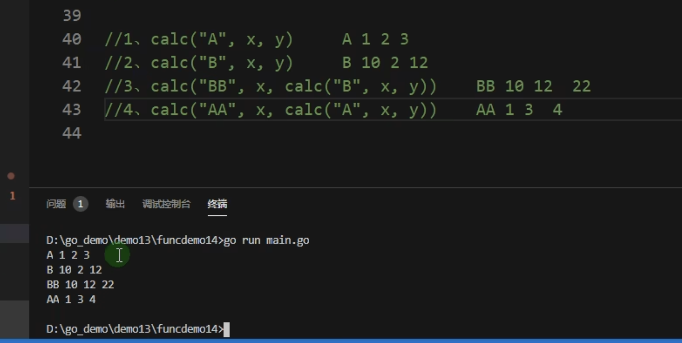The width and height of the screenshot is (682, 343).
Task: Select the 终端 terminal tab
Action: [x=217, y=204]
